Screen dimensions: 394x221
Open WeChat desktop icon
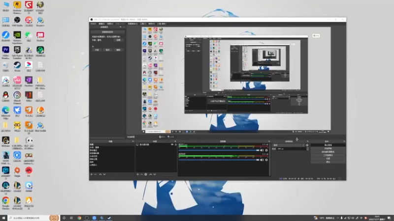[x=29, y=36]
